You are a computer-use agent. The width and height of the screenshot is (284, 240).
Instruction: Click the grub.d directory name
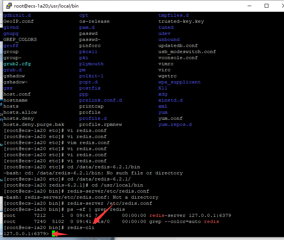click(x=13, y=70)
